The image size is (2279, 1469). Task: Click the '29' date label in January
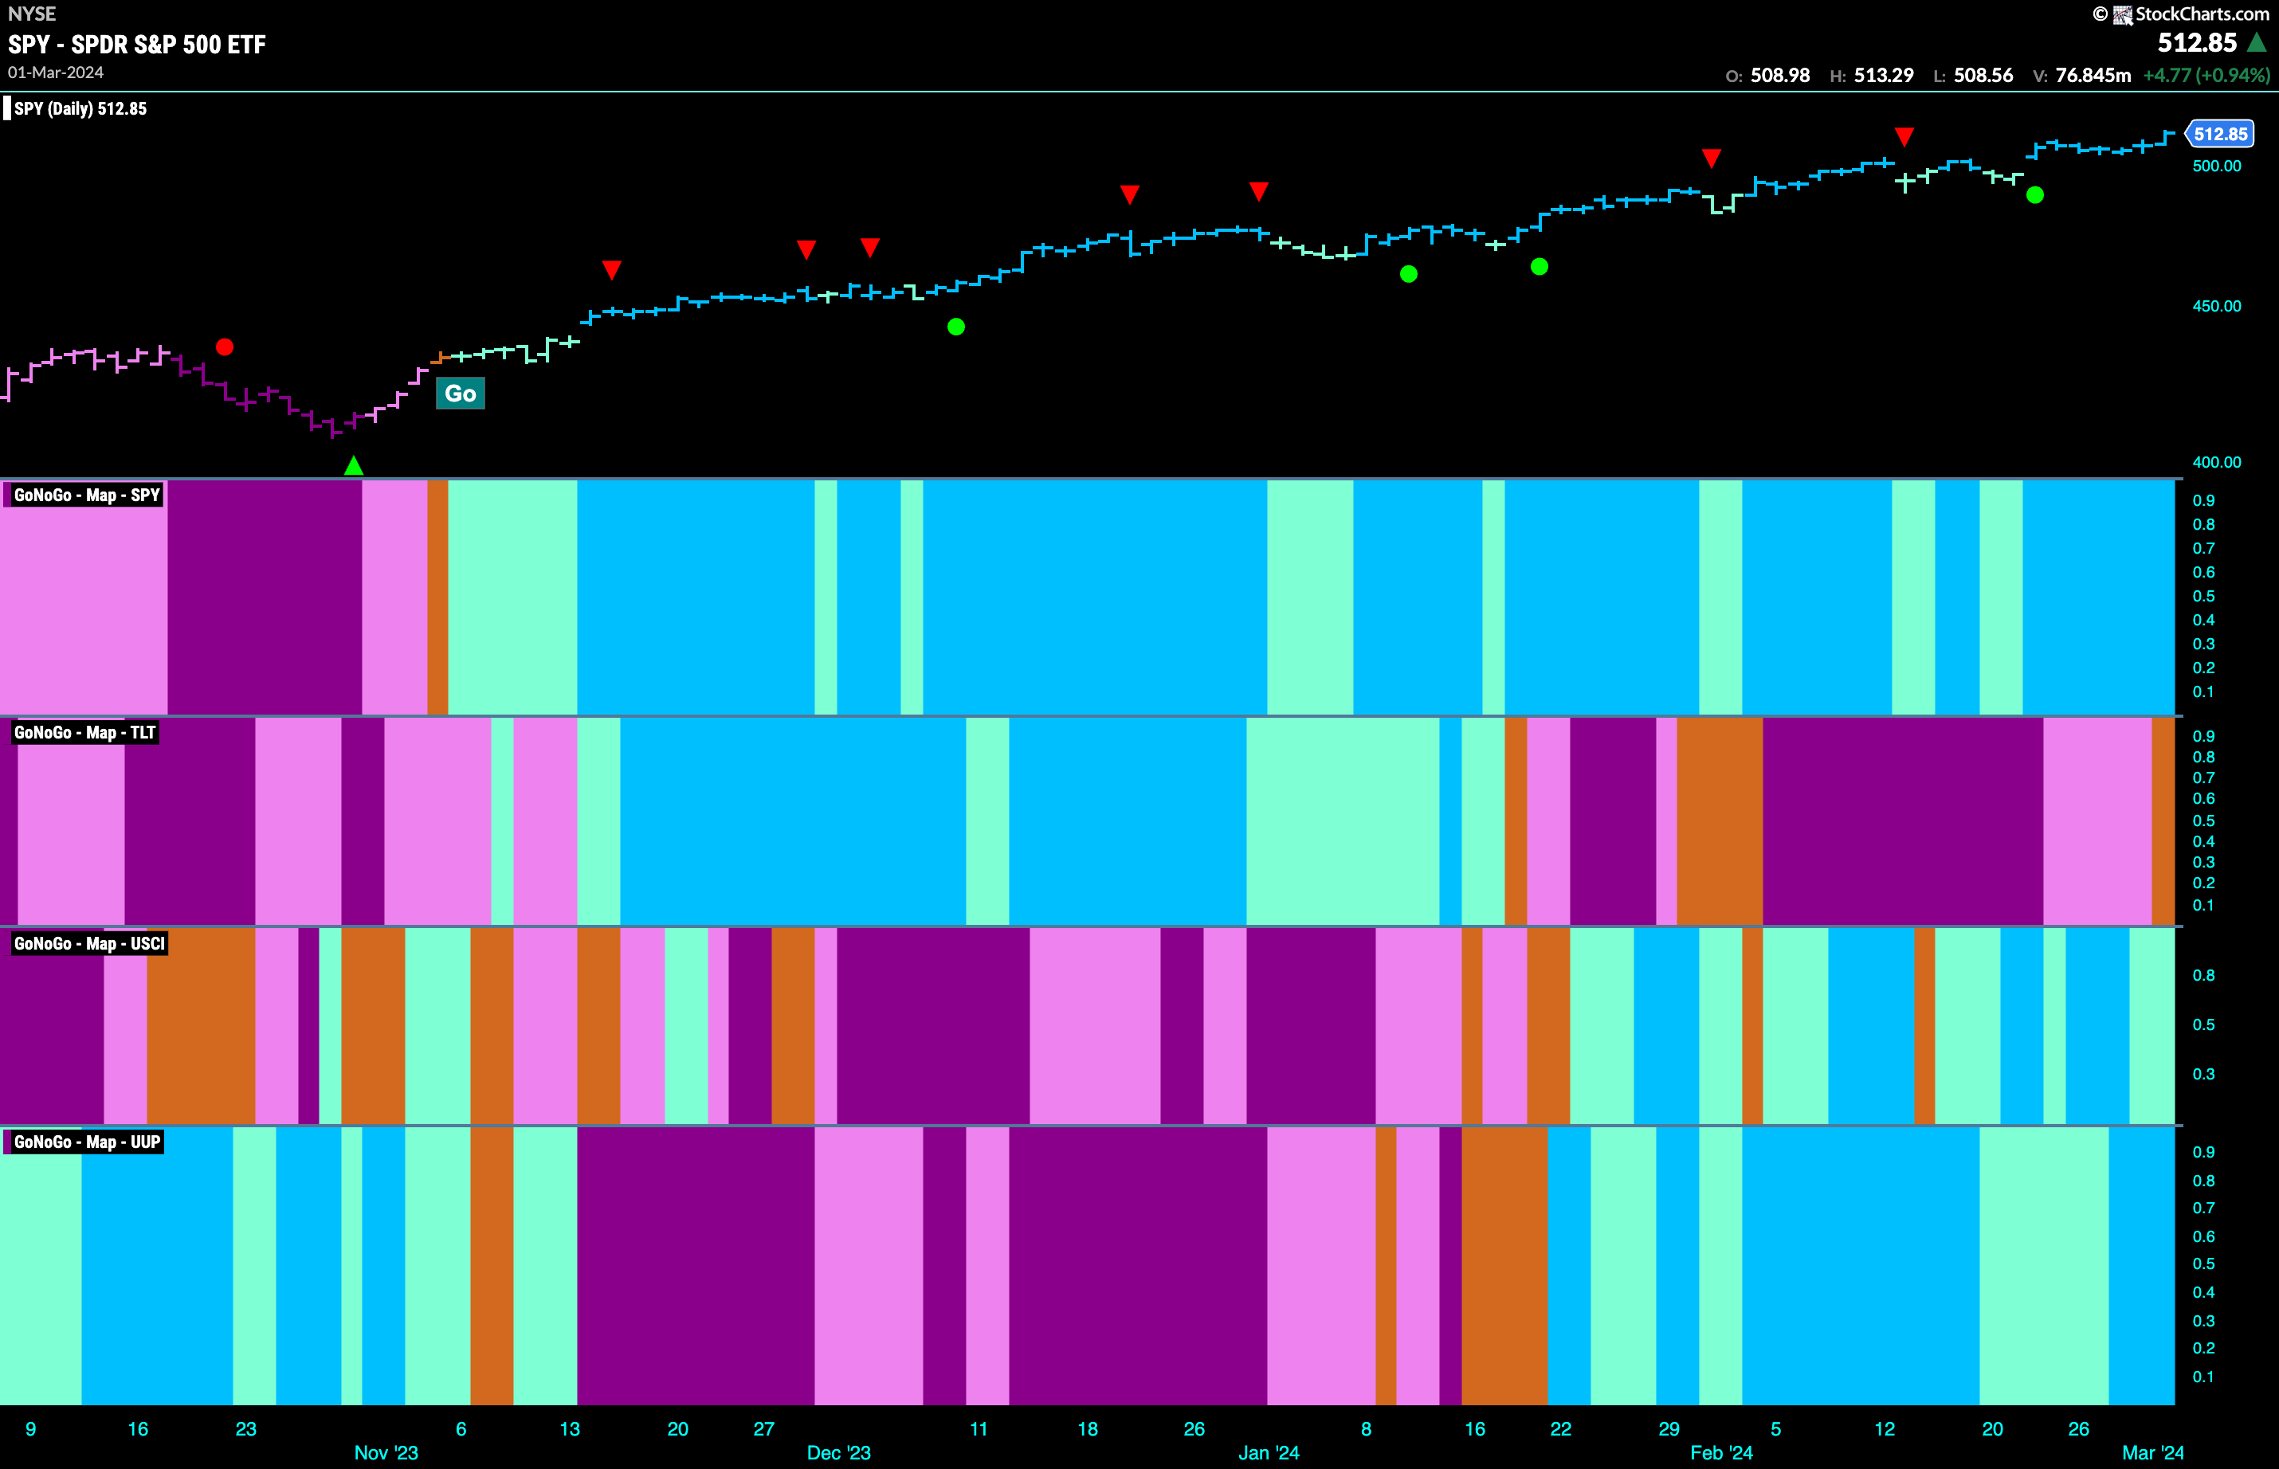1669,1429
